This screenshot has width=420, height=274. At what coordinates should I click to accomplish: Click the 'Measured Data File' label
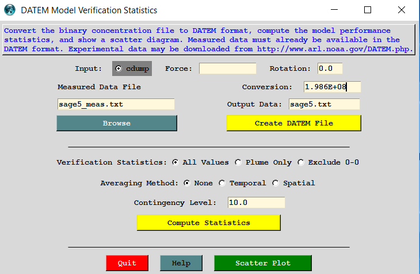point(99,87)
